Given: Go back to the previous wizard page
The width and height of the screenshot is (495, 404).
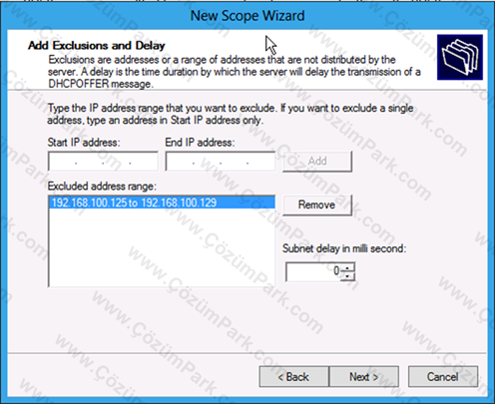Looking at the screenshot, I should tap(294, 377).
